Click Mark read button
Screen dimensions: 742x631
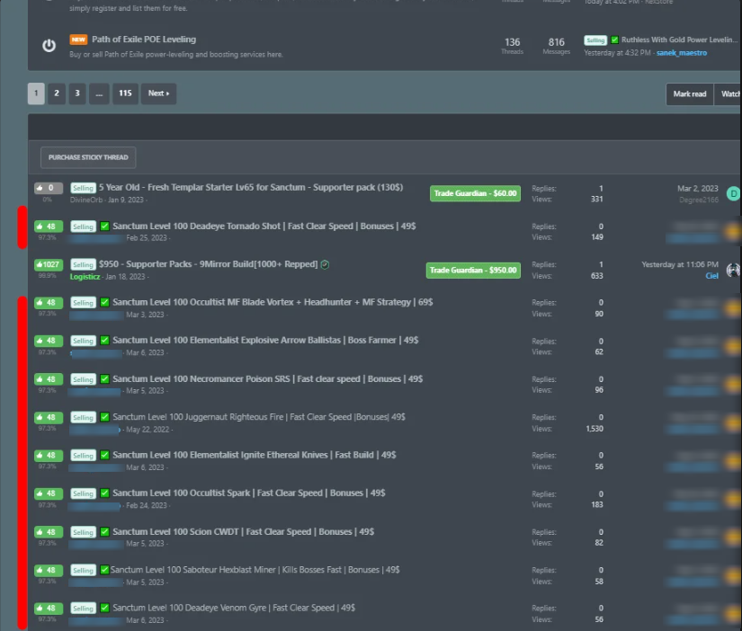point(690,93)
